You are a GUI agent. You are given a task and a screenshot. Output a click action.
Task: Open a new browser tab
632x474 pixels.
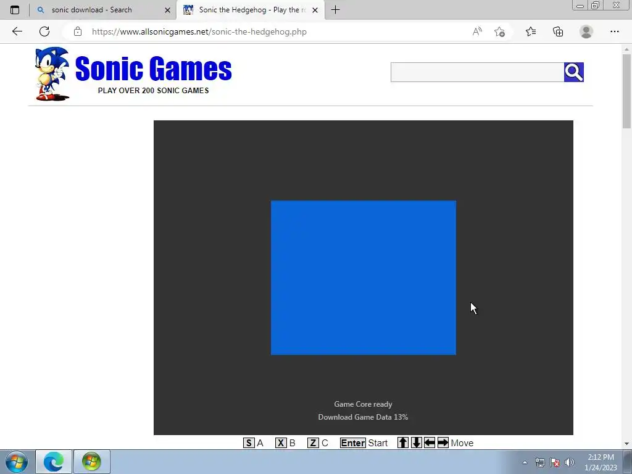coord(335,10)
